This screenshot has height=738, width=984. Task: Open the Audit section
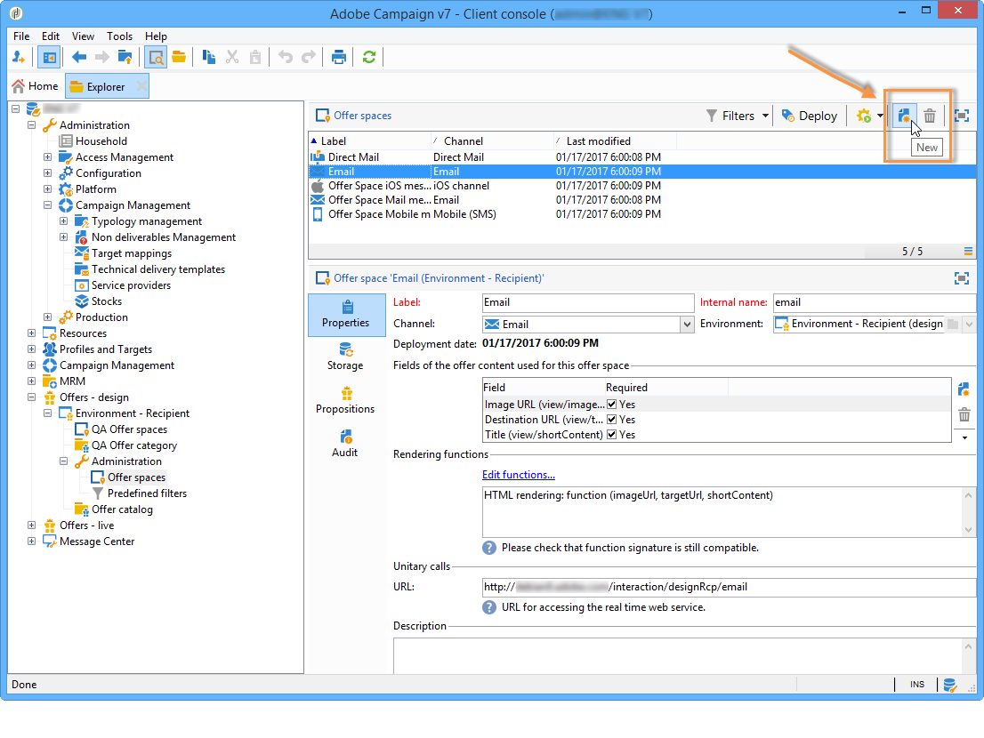[345, 444]
